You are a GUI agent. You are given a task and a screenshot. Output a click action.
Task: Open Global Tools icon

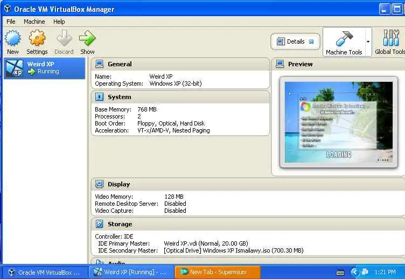pos(391,38)
